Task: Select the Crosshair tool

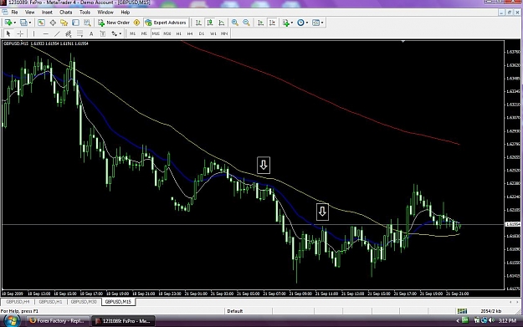Action: tap(20, 33)
